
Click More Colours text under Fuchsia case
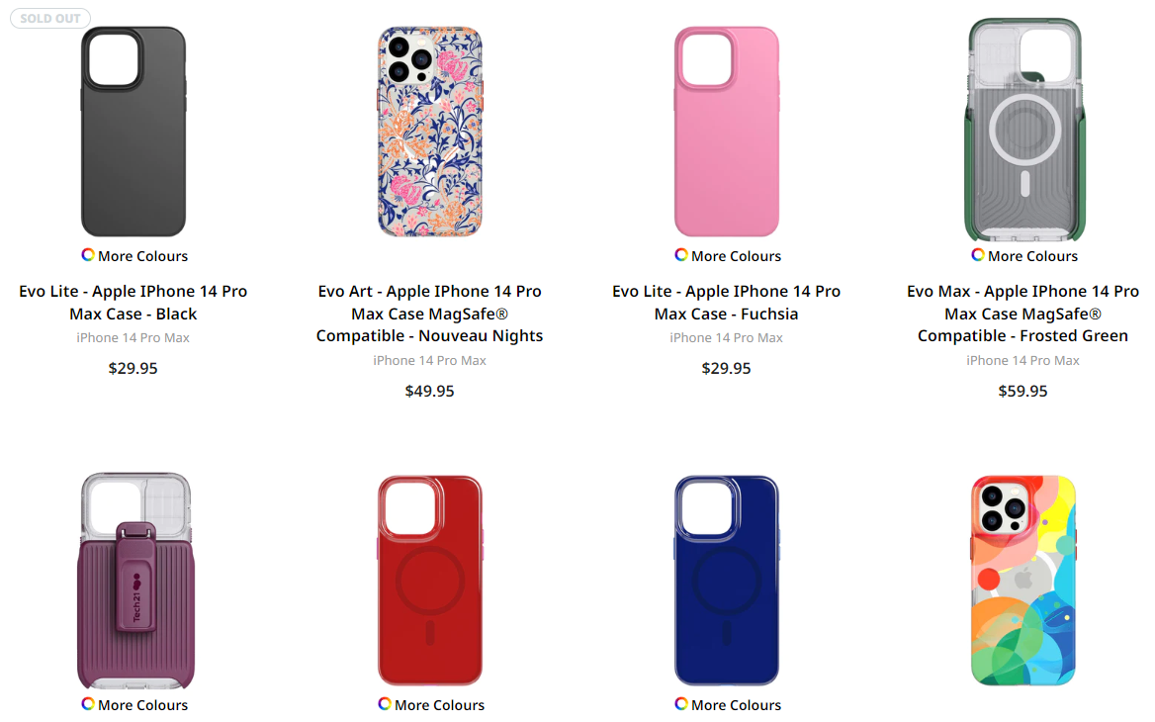[x=736, y=255]
